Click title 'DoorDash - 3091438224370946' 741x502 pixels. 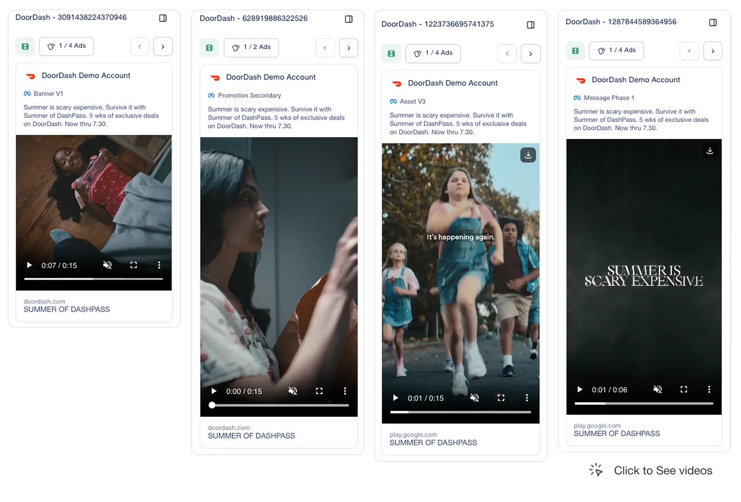[71, 18]
